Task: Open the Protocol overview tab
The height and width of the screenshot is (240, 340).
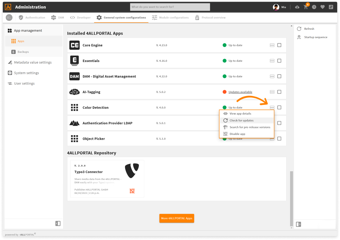Action: (x=210, y=18)
